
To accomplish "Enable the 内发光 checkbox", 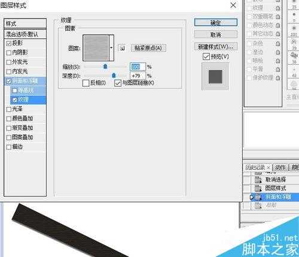I will point(9,71).
